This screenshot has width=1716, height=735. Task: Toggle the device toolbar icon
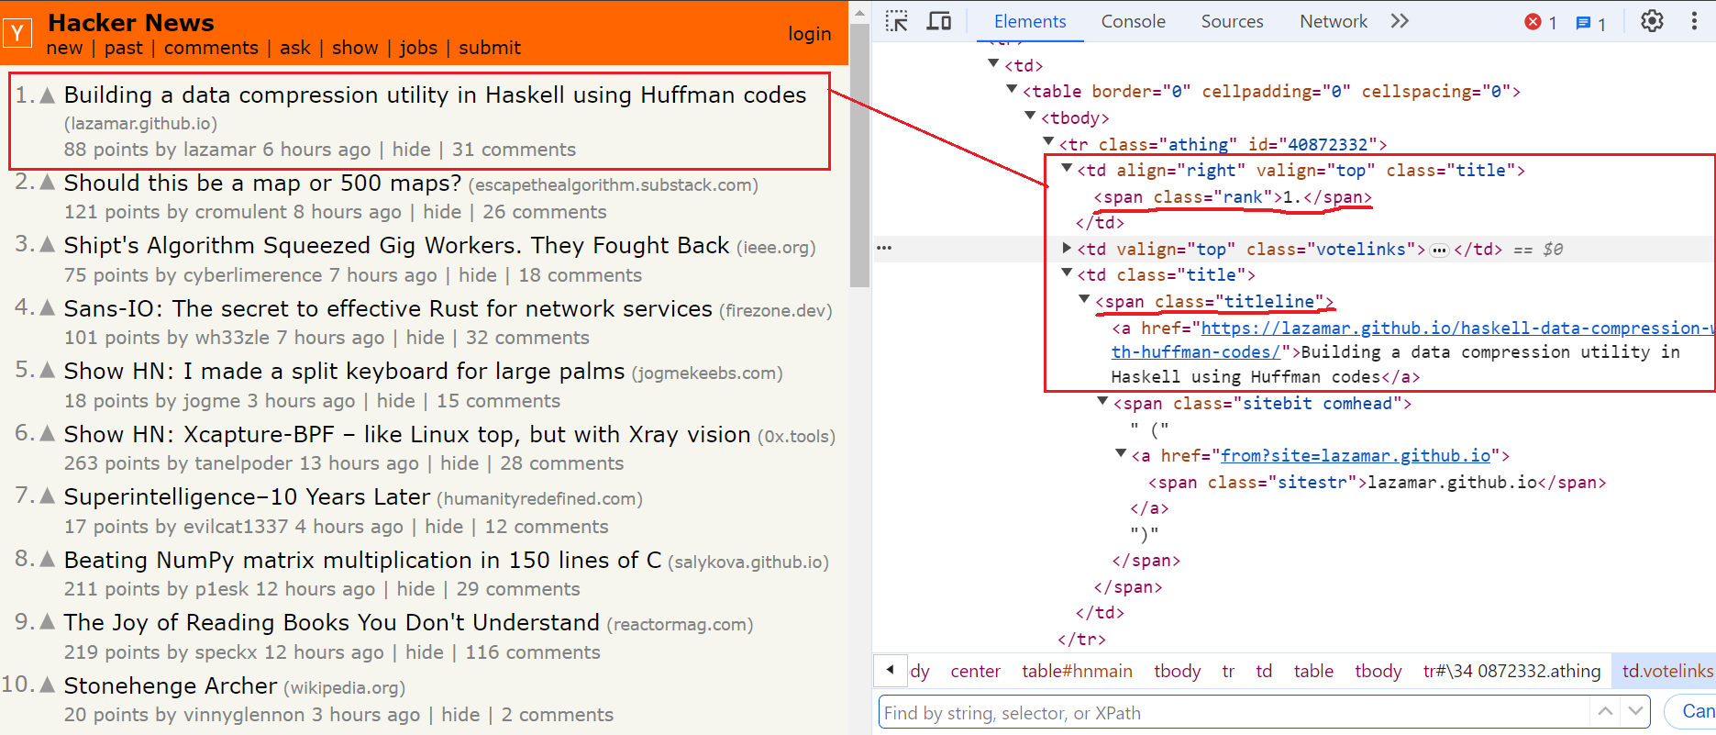coord(938,21)
